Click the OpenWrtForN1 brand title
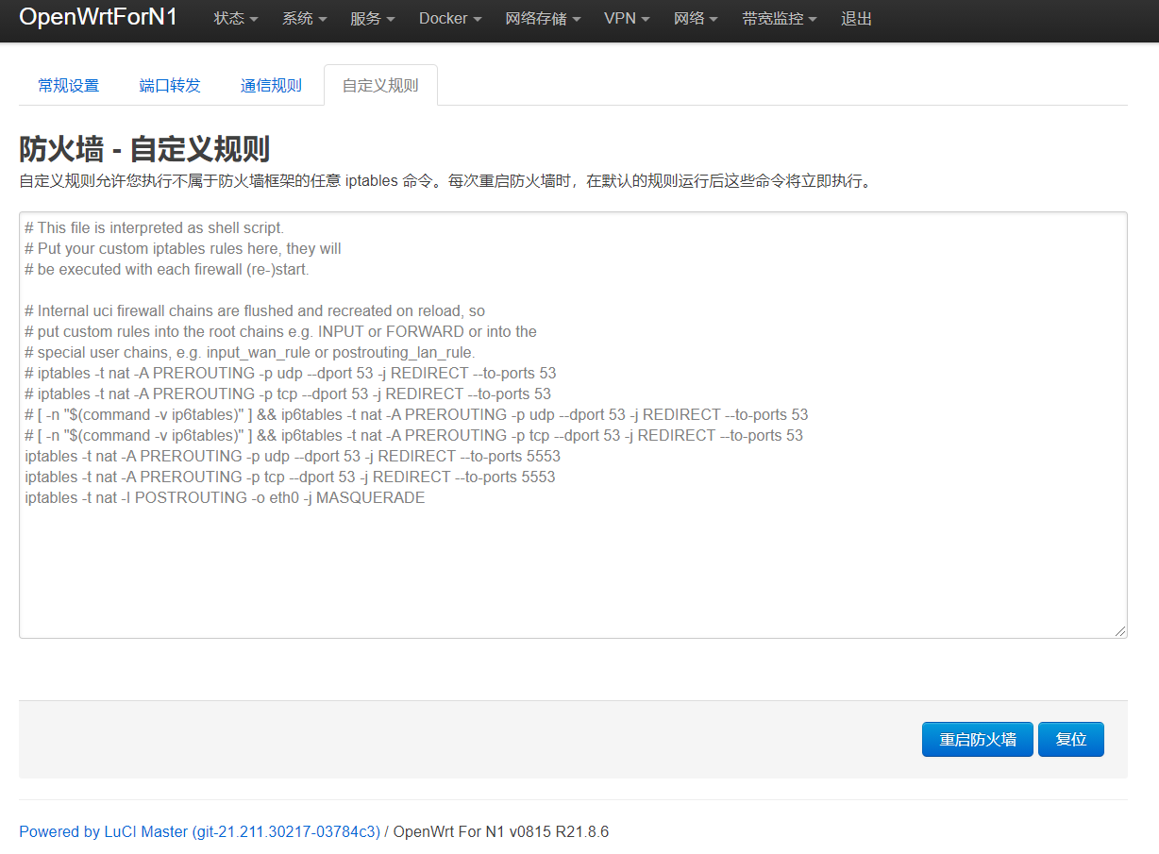1159x854 pixels. click(98, 17)
